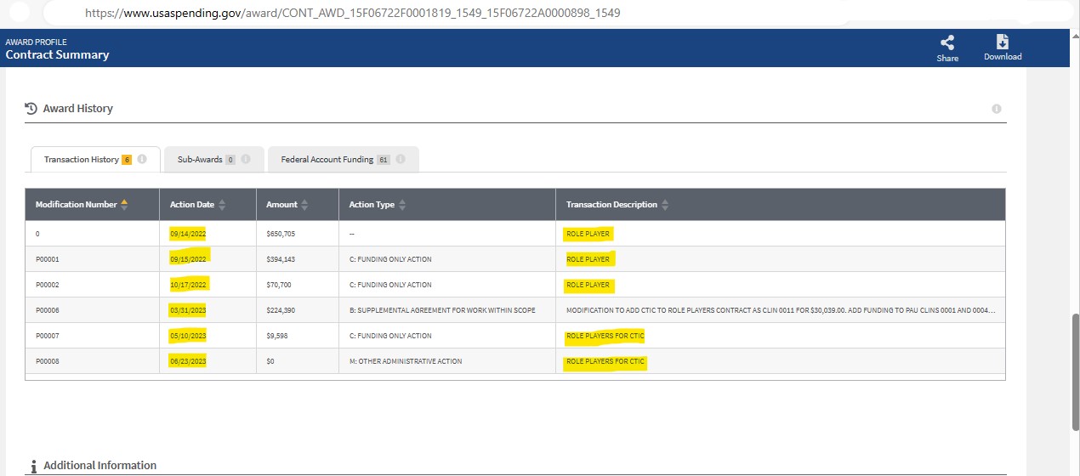This screenshot has width=1080, height=476.
Task: Open the Transaction History tab
Action: click(x=95, y=159)
